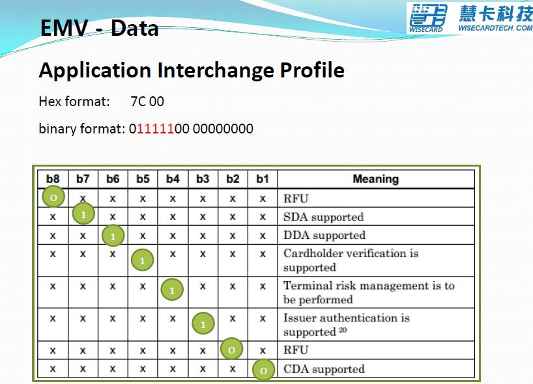Click green 1 circle in Terminal risk row
533x384 pixels.
click(x=172, y=290)
